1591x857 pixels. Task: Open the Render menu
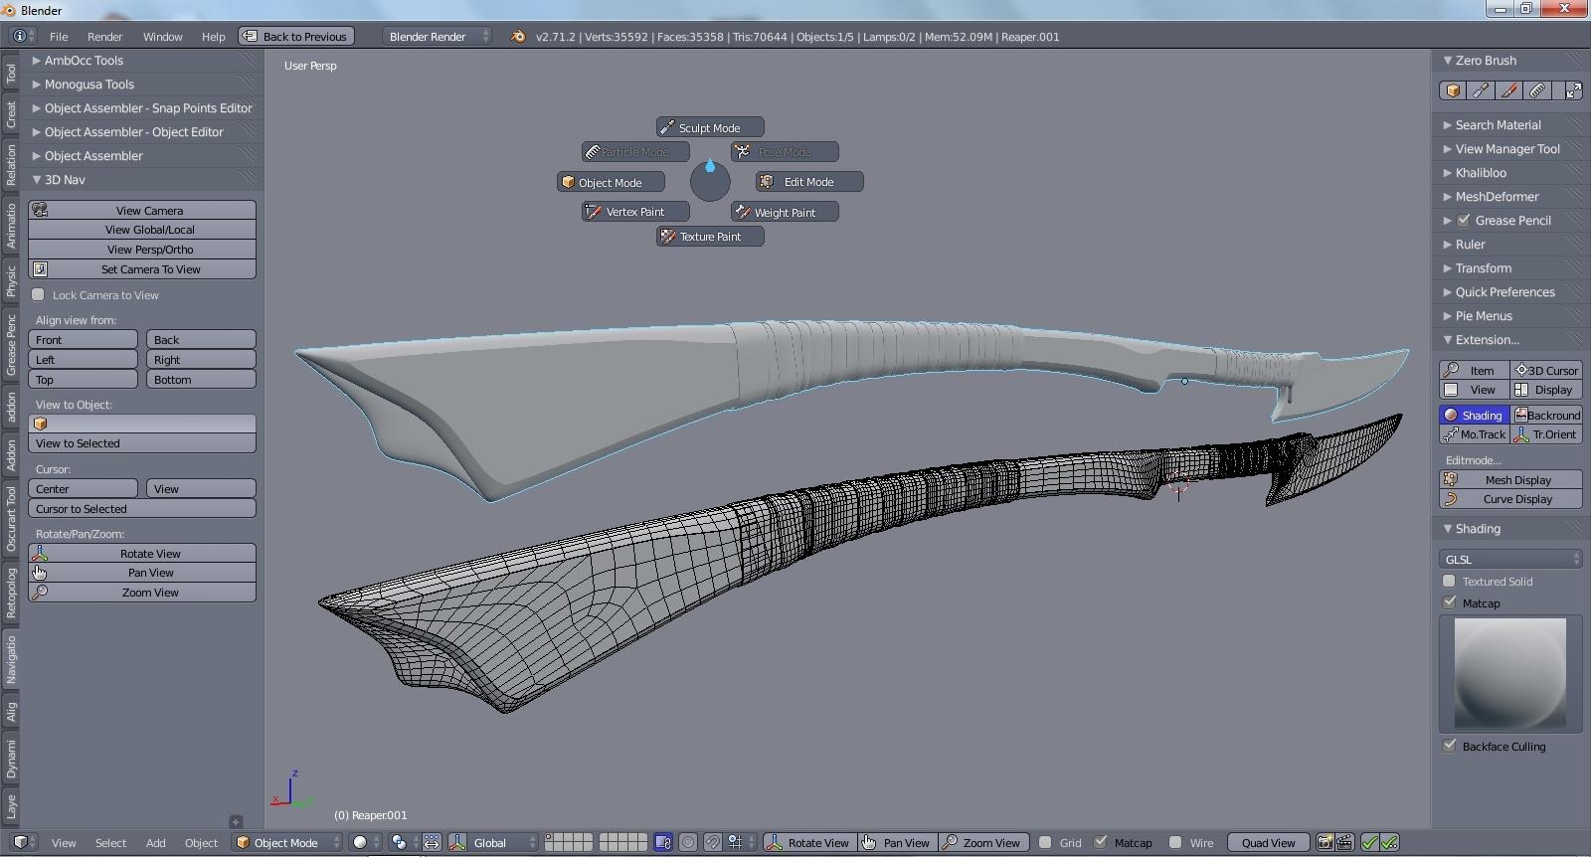104,37
